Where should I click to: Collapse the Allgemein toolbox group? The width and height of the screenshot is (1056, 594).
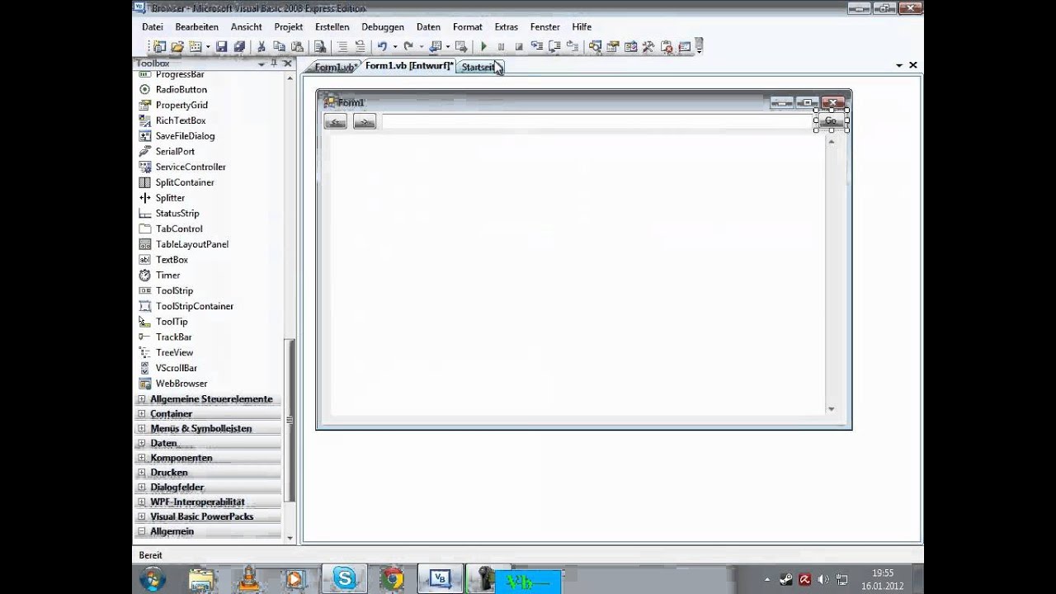(x=142, y=531)
